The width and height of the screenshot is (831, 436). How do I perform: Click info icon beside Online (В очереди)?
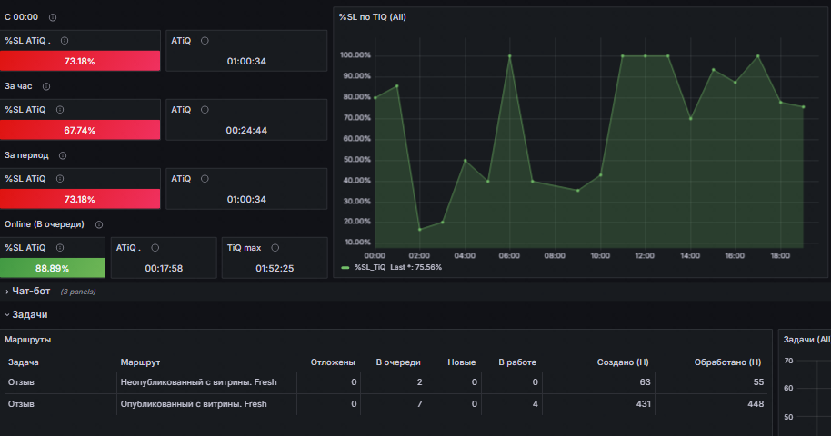click(x=98, y=224)
